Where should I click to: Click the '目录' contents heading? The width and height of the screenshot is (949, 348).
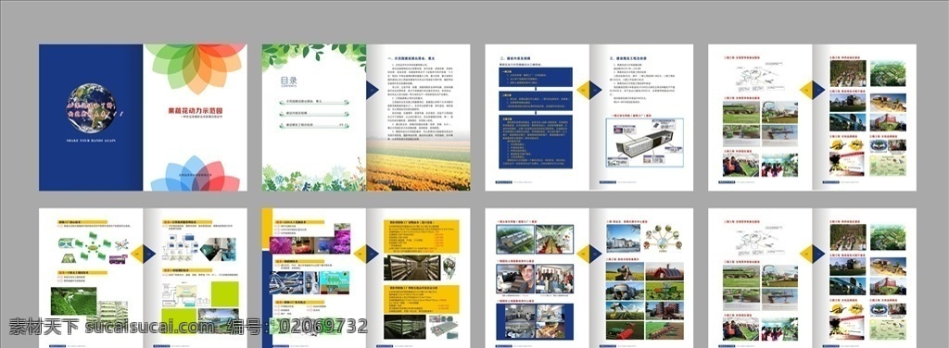(x=289, y=81)
